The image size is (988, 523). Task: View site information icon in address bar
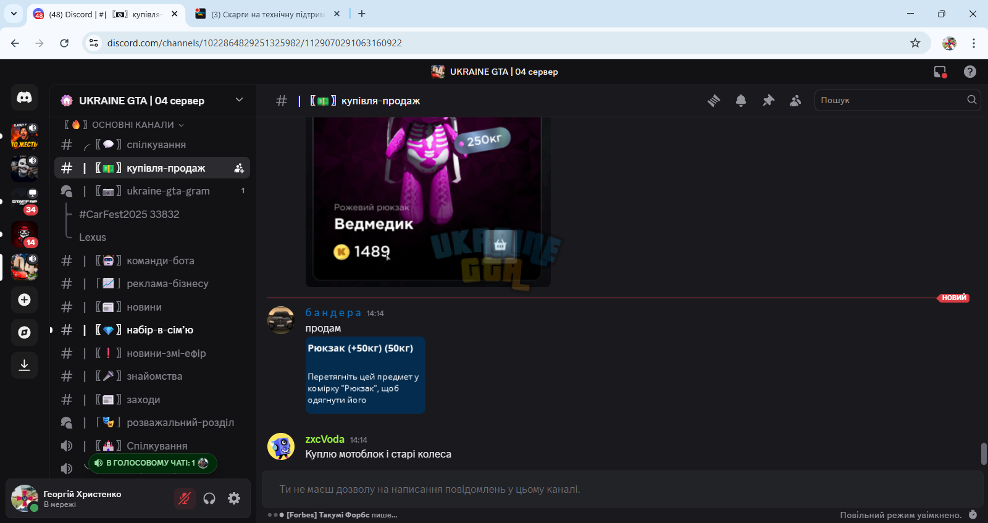coord(94,43)
